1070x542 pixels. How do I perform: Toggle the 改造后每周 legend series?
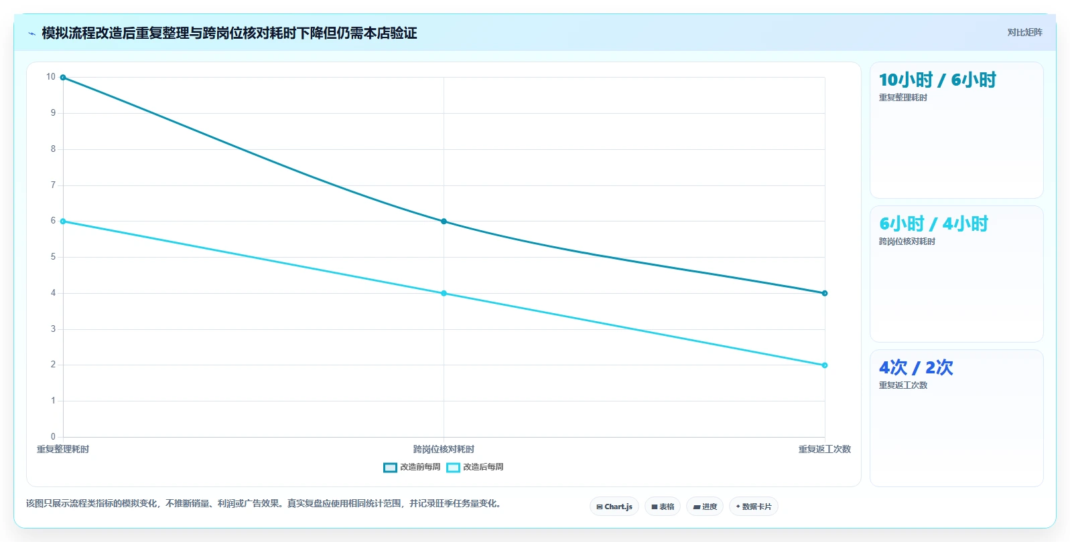click(475, 467)
